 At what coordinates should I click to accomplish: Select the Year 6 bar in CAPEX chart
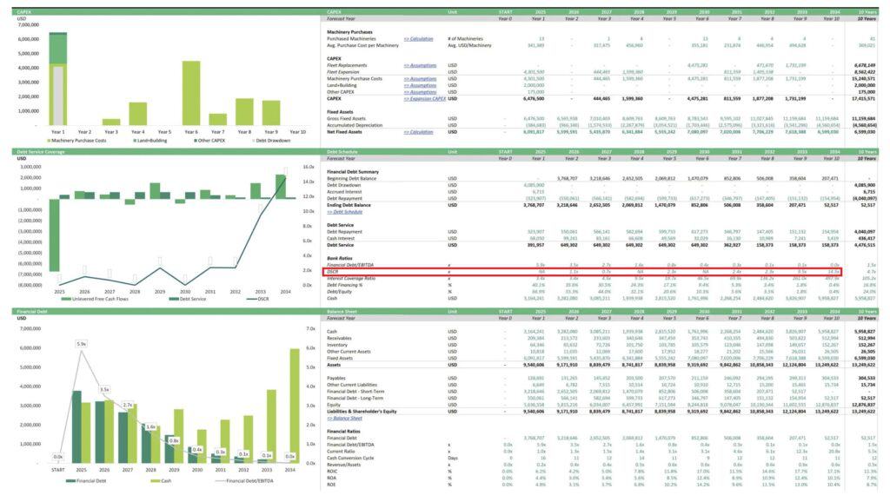pos(191,93)
